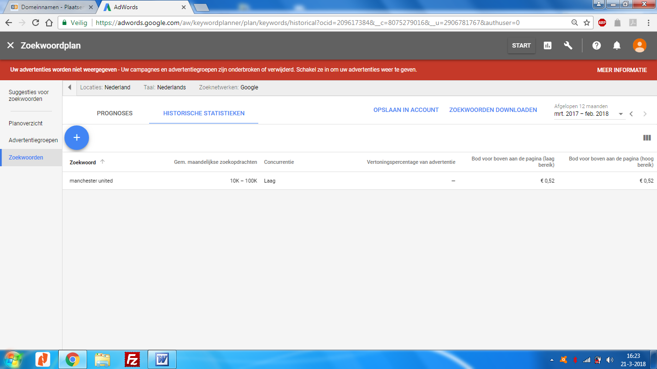The image size is (657, 369).
Task: Sort by Gem. maandelijkse zoekopdrachten column
Action: (215, 162)
